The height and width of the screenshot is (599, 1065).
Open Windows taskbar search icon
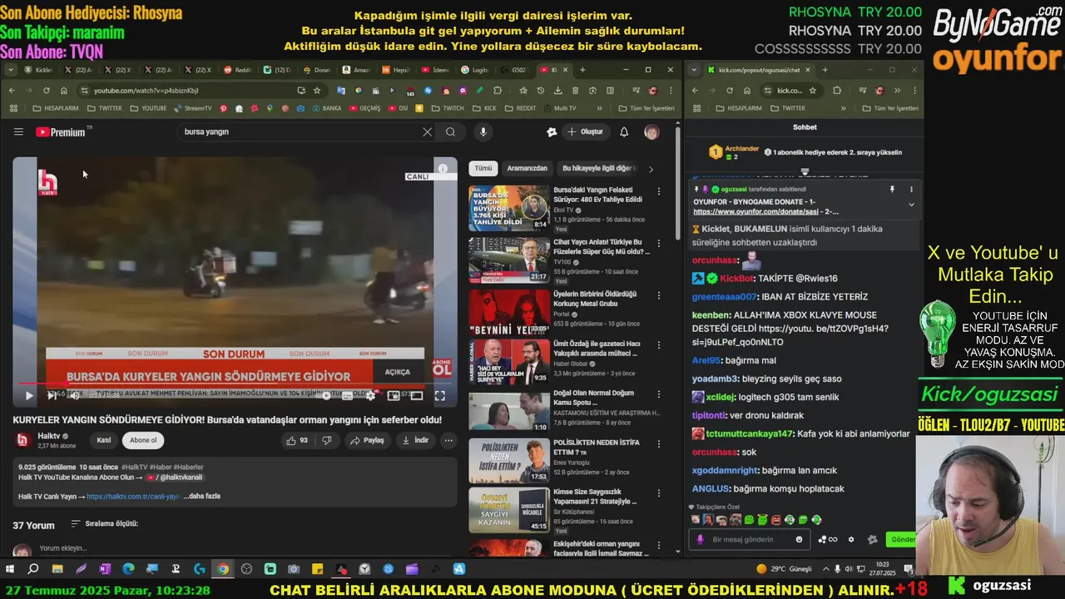click(33, 569)
